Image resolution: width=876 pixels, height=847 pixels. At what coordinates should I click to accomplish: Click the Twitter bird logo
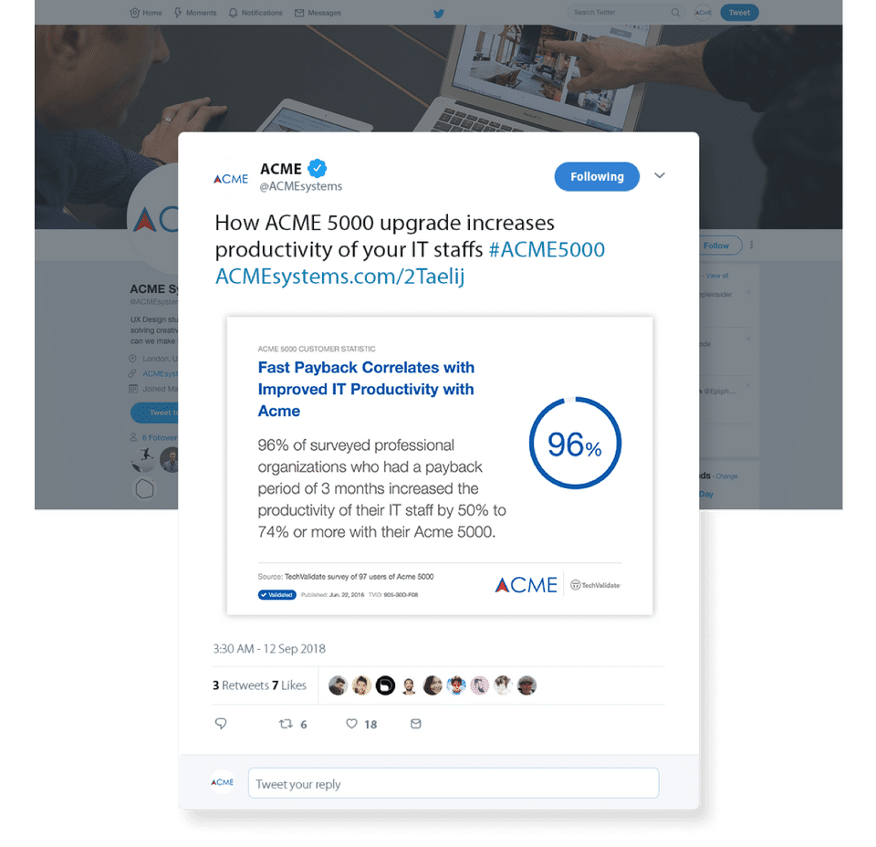point(439,14)
